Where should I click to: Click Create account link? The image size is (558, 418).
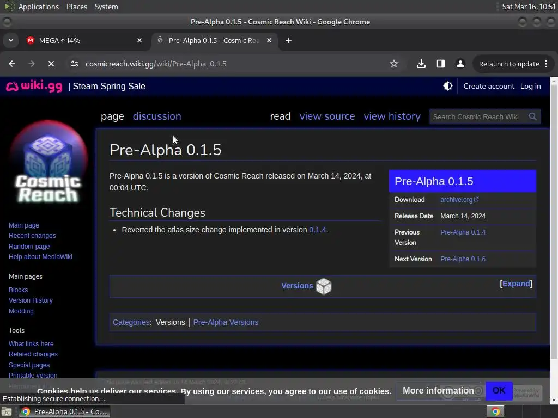pos(489,86)
